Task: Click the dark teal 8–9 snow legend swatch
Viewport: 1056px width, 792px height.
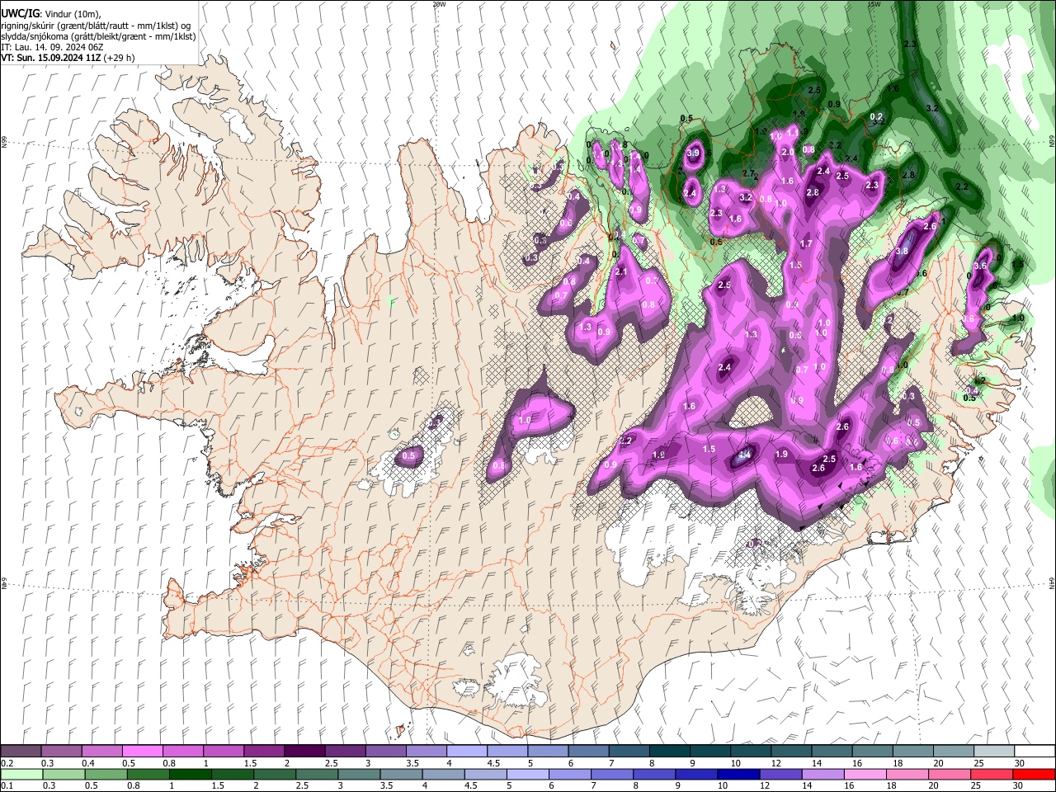Action: point(668,752)
